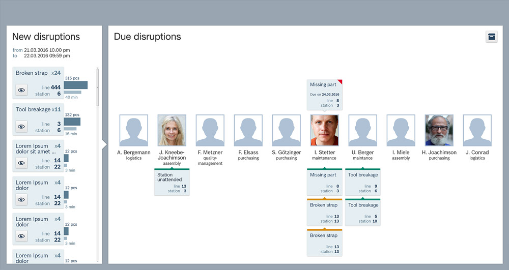
Task: Select J. Conrad avatar placeholder
Action: (477, 130)
